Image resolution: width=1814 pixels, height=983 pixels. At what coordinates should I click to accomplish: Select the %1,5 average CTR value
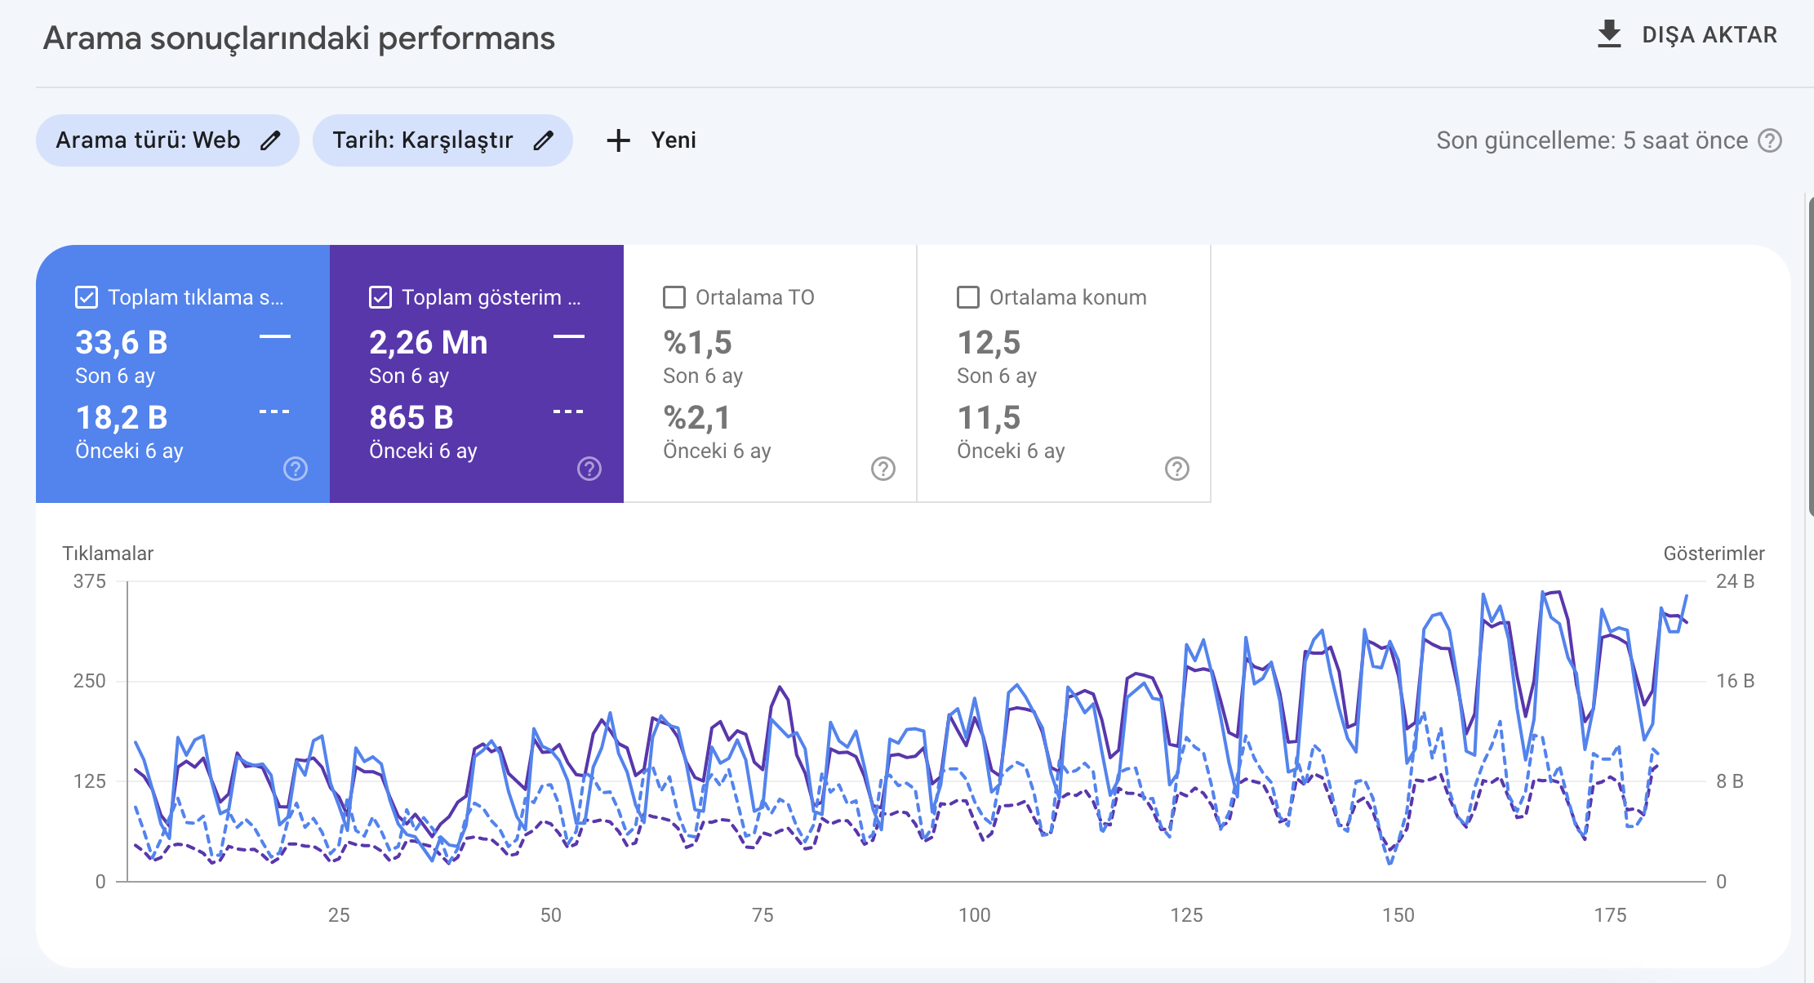pos(698,342)
